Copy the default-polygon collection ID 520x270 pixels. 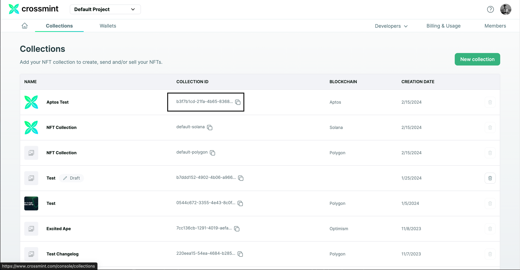212,153
